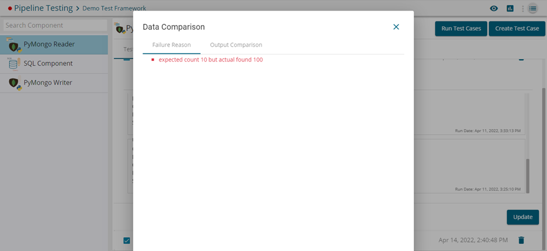
Task: Click the Update button
Action: (x=523, y=217)
